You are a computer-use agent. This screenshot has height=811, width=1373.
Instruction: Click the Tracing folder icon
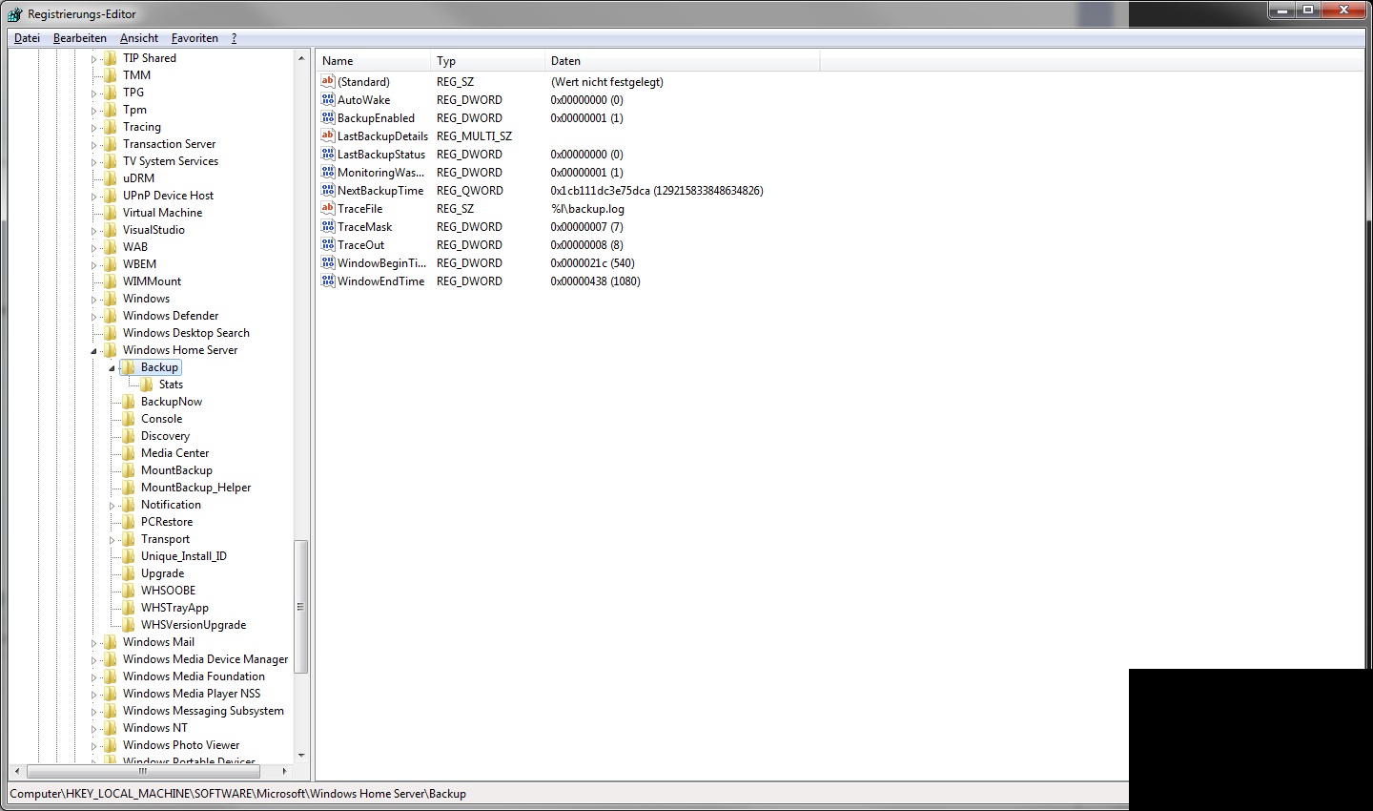[111, 127]
